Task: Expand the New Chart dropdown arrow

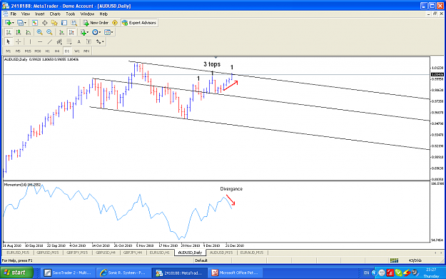Action: tap(13, 23)
